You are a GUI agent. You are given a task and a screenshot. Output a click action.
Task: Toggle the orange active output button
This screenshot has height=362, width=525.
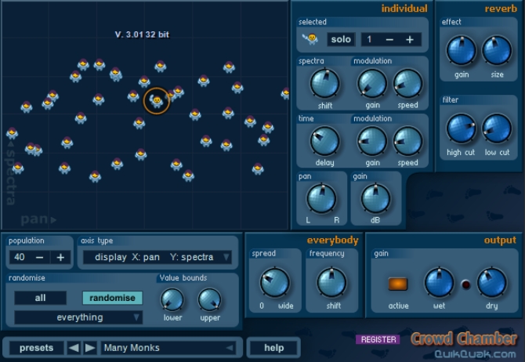[398, 284]
